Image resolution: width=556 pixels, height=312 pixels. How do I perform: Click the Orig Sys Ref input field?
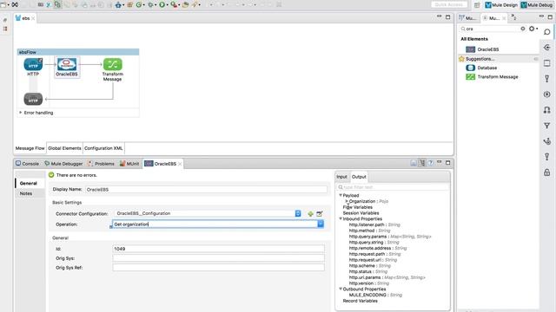[x=218, y=268]
